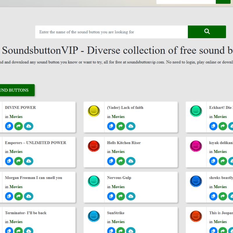This screenshot has height=233, width=233.
Task: Play the teal Nervous Gulp sound button
Action: 94,181
